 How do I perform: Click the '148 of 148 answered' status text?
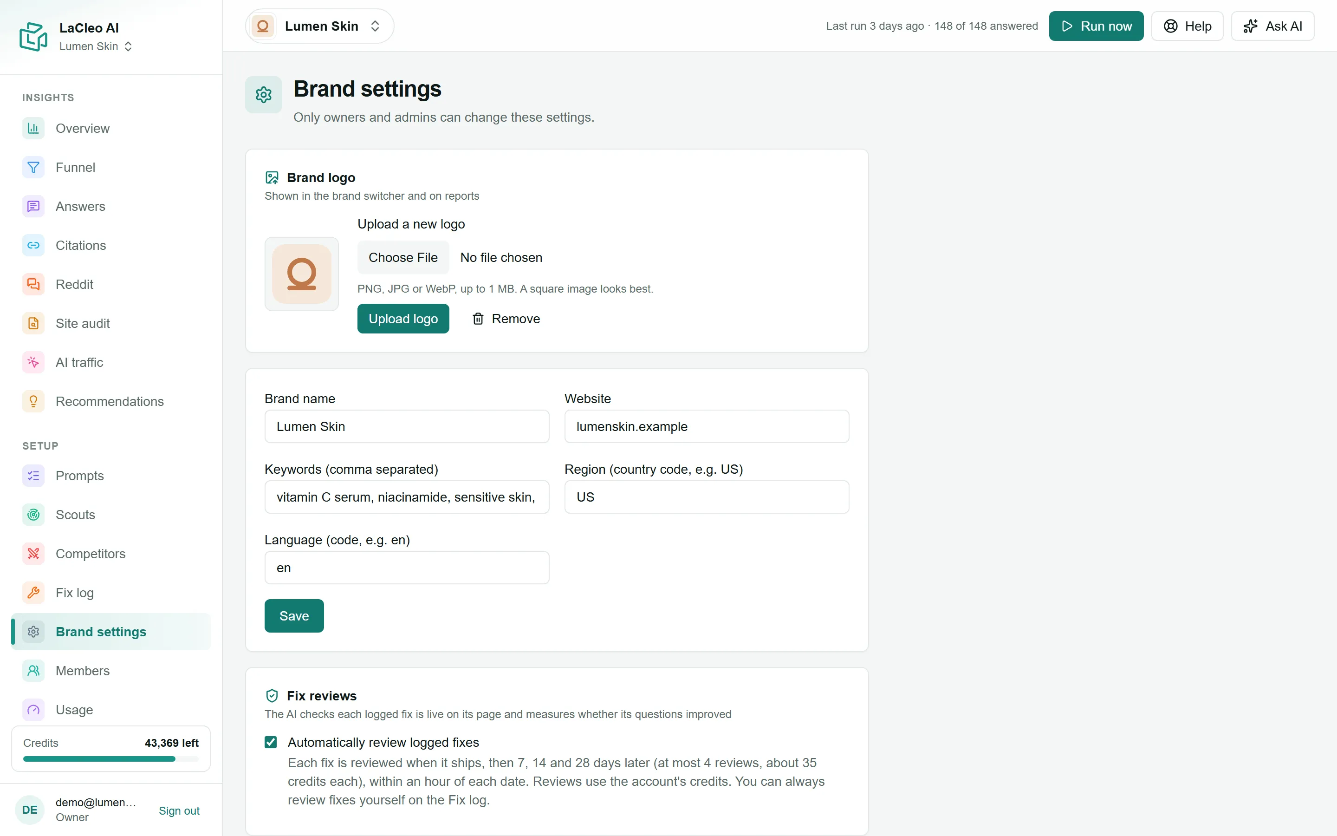tap(986, 26)
